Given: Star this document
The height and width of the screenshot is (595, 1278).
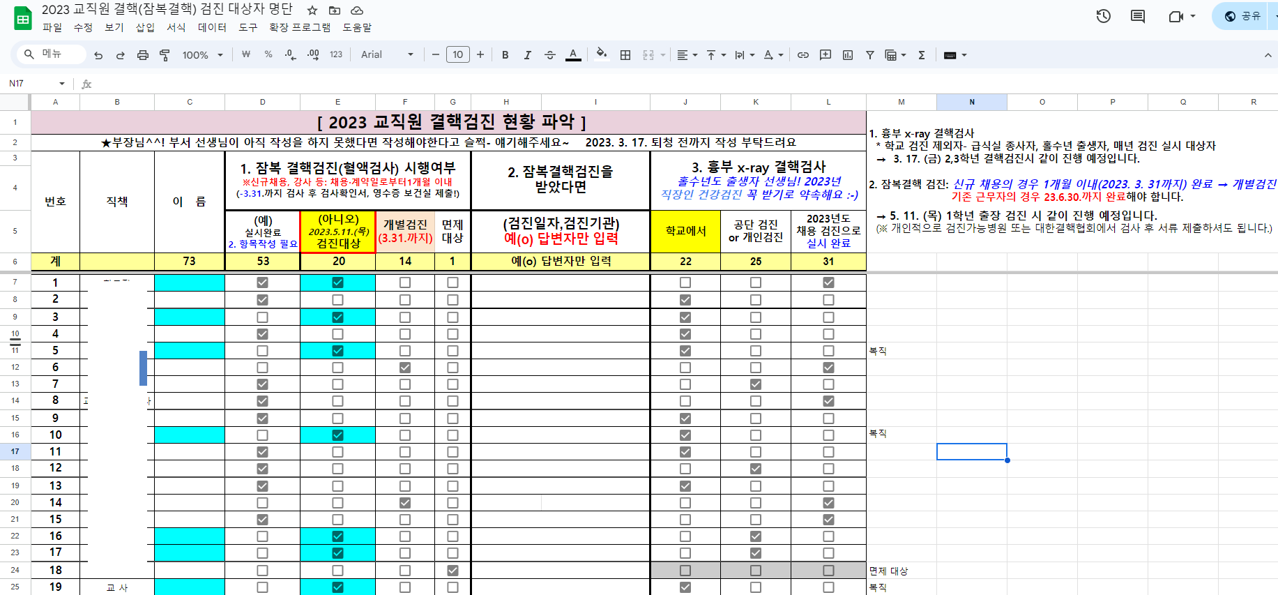Looking at the screenshot, I should pyautogui.click(x=312, y=10).
